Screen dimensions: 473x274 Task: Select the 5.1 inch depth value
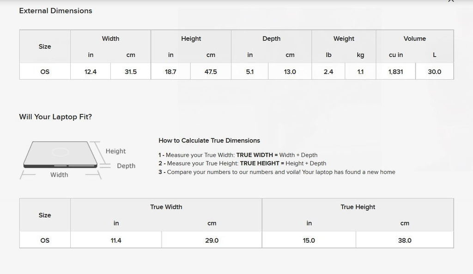(250, 71)
